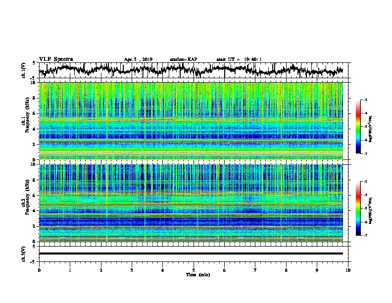Click the "8" kHz tick on ch.1 spectrogram
Screen dimensions: 392x303
(35, 98)
